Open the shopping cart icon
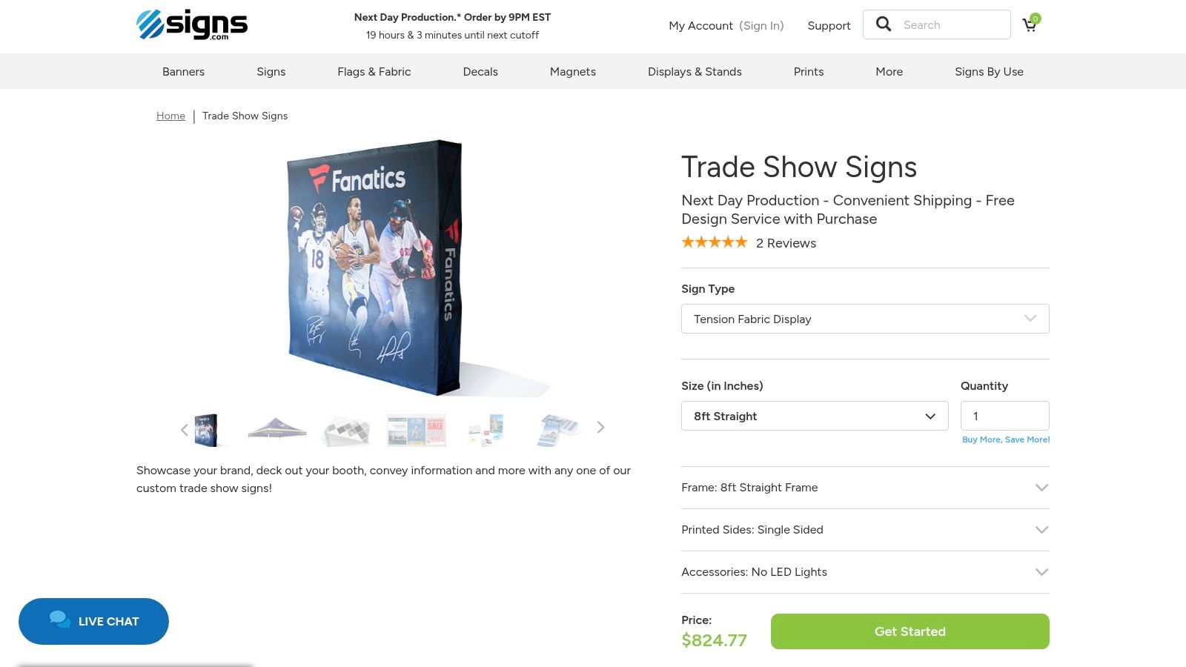Image resolution: width=1186 pixels, height=667 pixels. pyautogui.click(x=1030, y=24)
